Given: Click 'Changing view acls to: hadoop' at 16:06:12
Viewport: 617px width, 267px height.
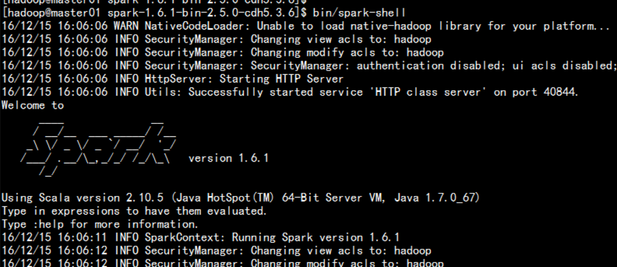Looking at the screenshot, I should (x=341, y=251).
